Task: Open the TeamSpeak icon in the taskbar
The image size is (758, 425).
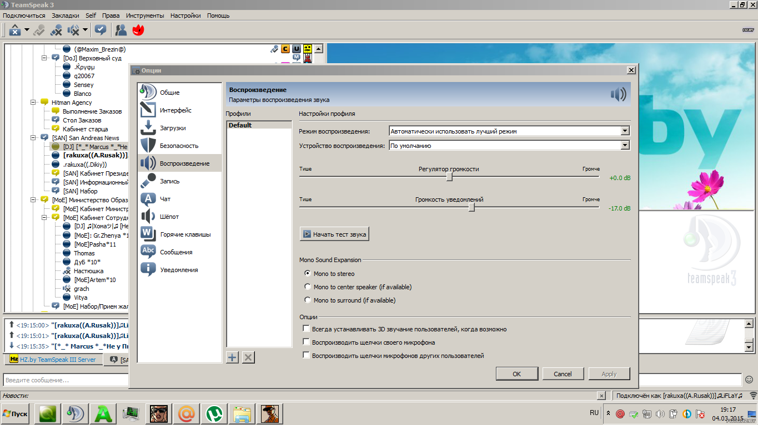Action: [x=76, y=413]
